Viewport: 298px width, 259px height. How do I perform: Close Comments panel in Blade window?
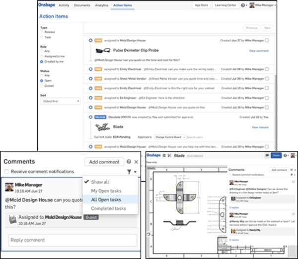click(295, 170)
